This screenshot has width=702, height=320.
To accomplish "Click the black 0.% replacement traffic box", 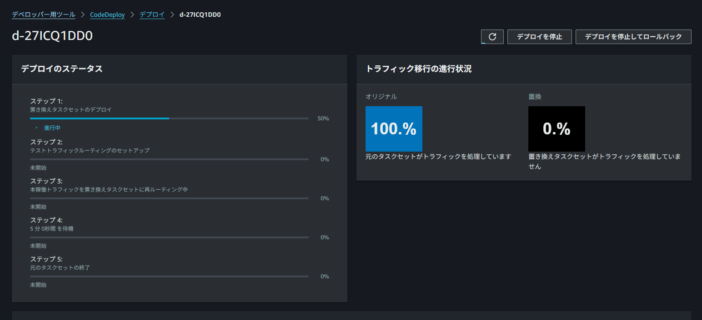I will coord(557,129).
